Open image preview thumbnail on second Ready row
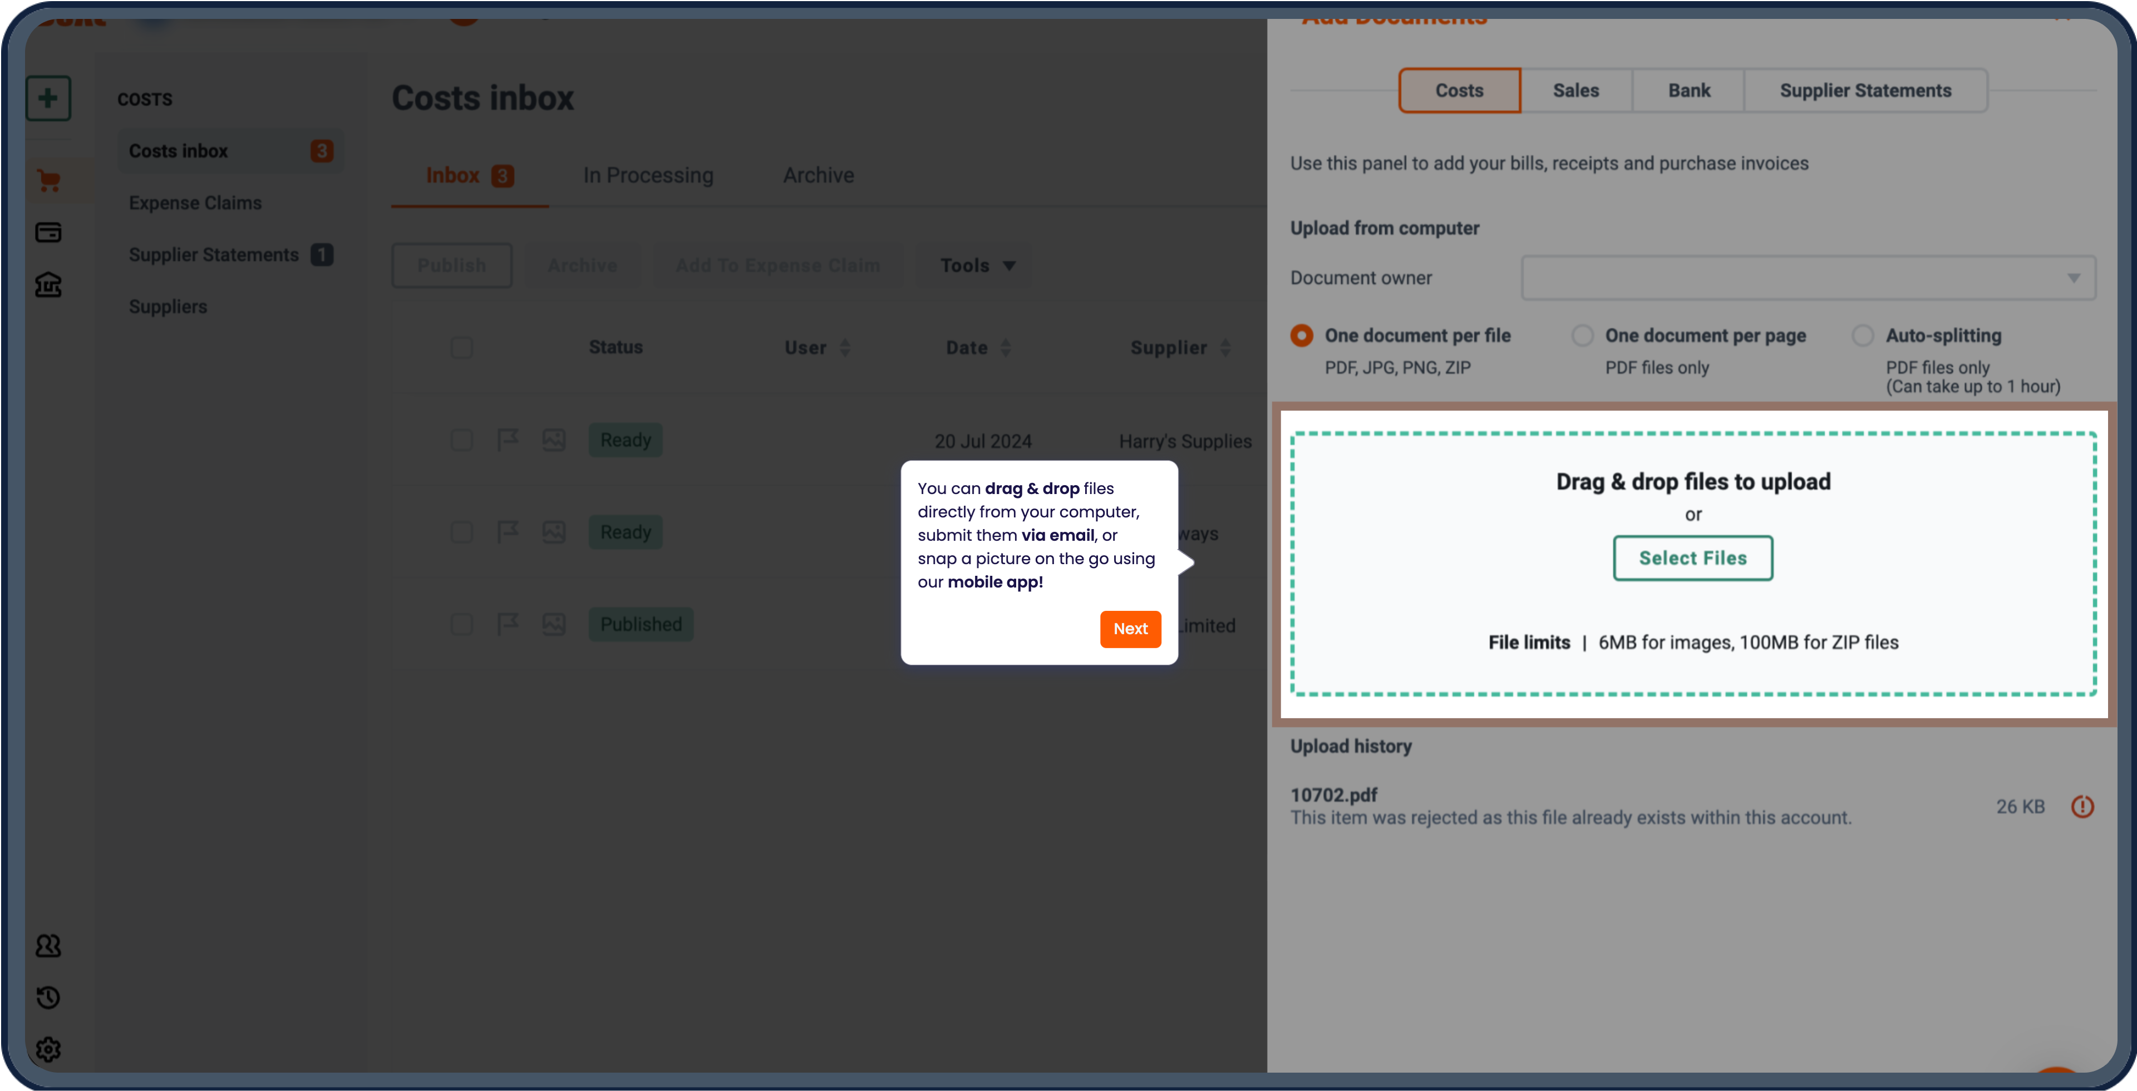 (554, 532)
